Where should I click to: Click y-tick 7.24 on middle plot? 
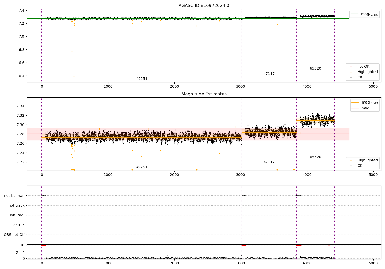tap(21, 153)
